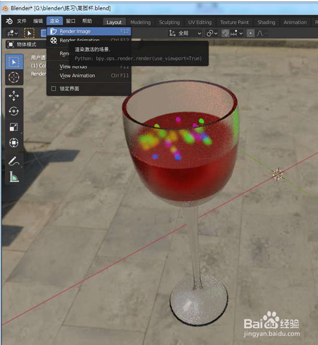Switch to the Sculpting workspace tab
Image resolution: width=318 pixels, height=345 pixels.
169,22
